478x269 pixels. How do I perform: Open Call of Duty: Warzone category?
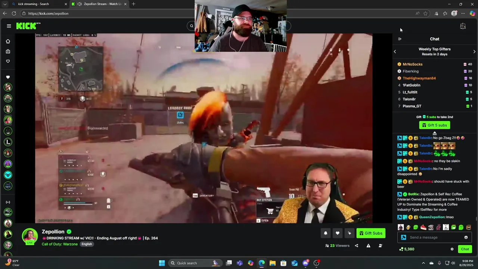[x=60, y=244]
